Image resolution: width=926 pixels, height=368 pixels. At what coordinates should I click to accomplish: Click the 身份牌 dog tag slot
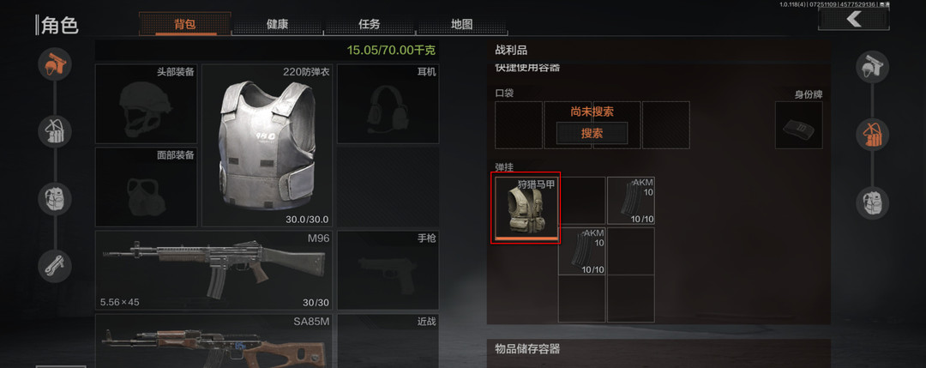point(798,125)
